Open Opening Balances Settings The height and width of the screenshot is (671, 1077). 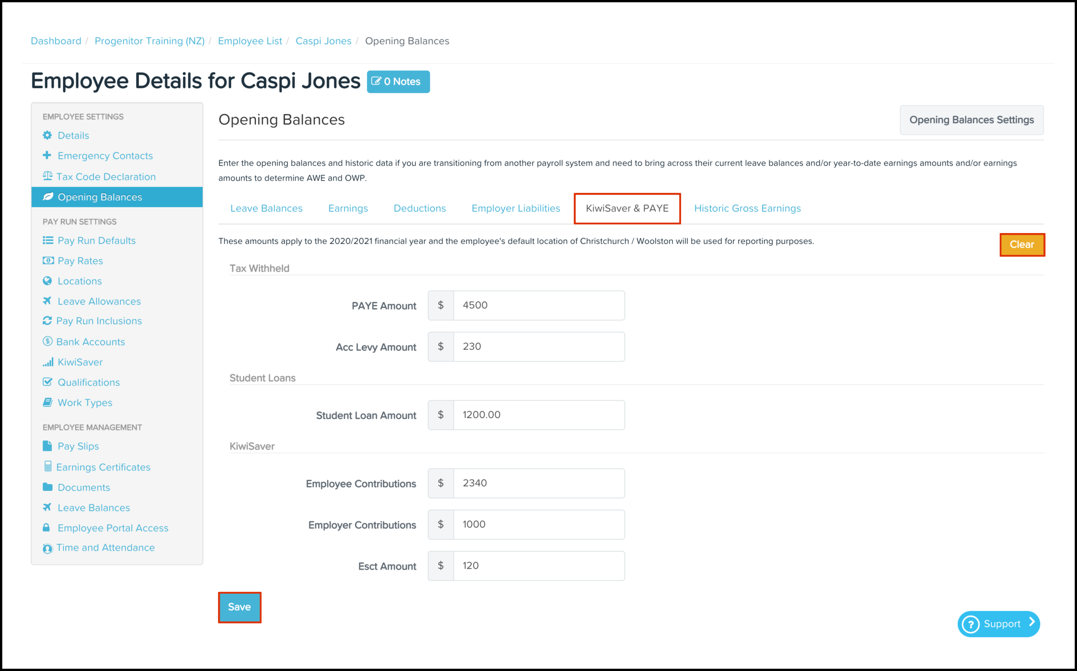pos(972,120)
